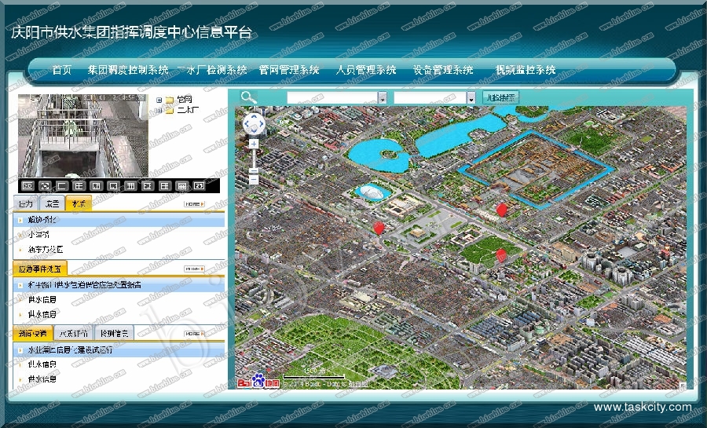Click the magnifier search icon above the map
The image size is (707, 428).
point(248,97)
